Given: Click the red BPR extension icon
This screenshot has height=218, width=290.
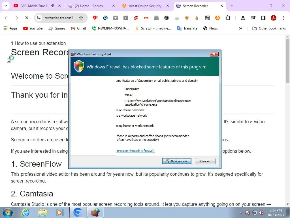Looking at the screenshot, I should coord(146,18).
